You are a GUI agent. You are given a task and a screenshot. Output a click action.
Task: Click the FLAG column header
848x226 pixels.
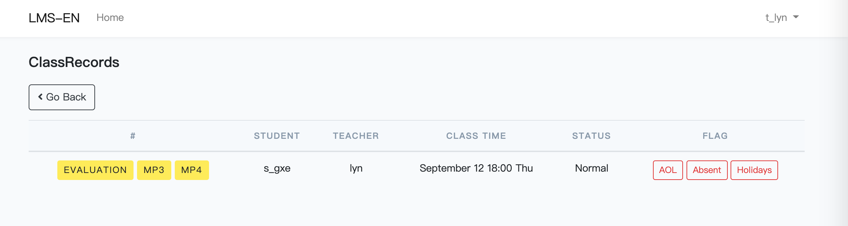coord(715,136)
